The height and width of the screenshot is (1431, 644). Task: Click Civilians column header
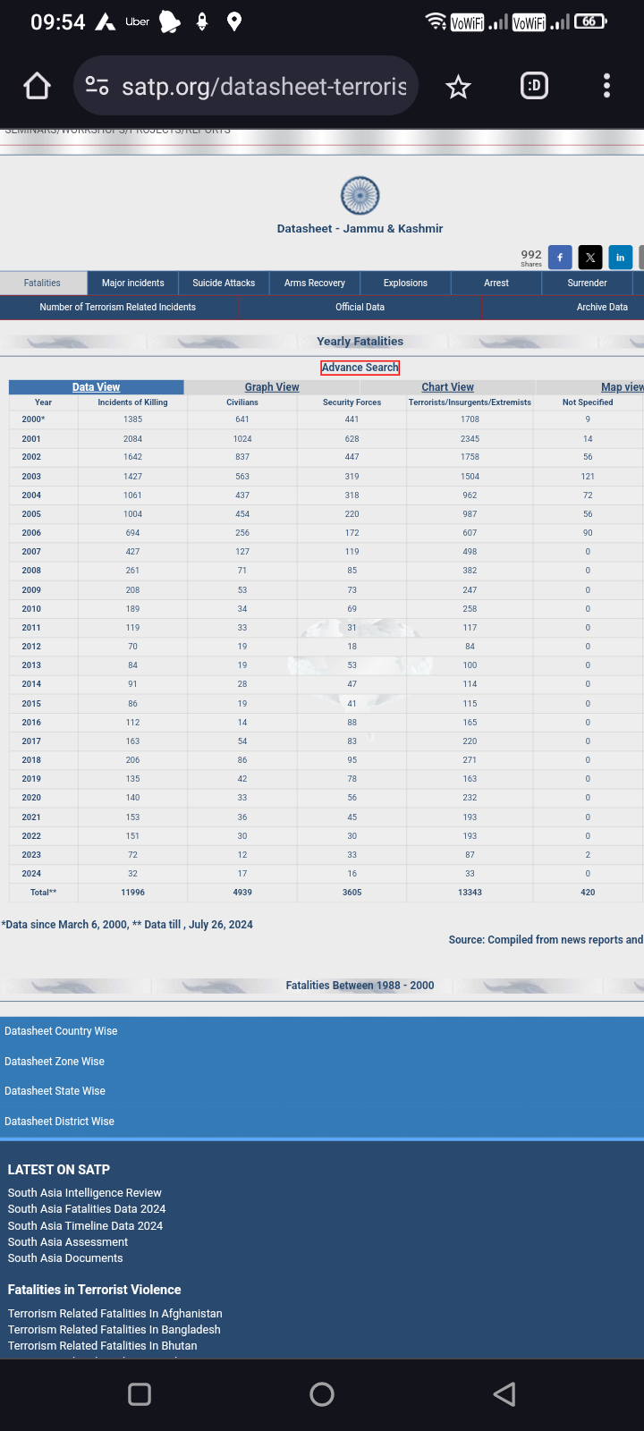pos(242,402)
